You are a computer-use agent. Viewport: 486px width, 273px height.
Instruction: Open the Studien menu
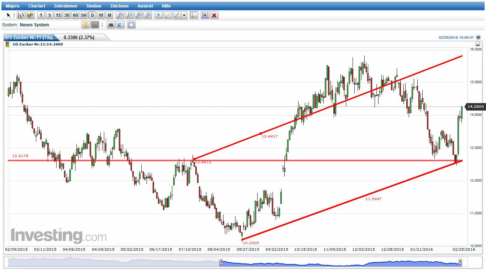tap(94, 6)
